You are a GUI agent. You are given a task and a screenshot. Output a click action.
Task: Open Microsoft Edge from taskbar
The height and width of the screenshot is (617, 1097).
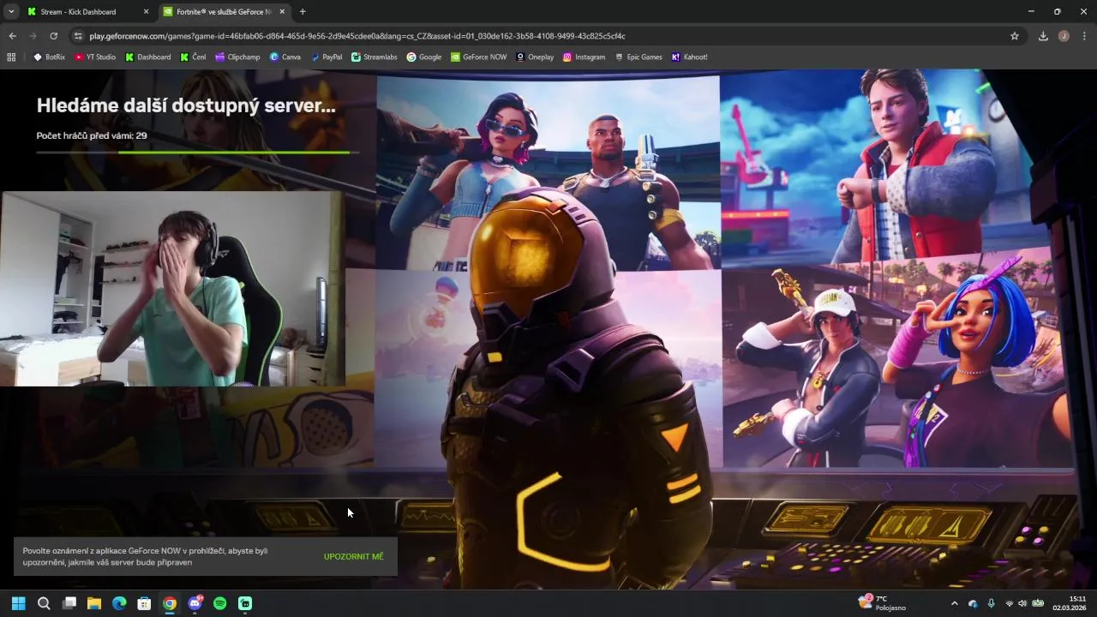119,603
